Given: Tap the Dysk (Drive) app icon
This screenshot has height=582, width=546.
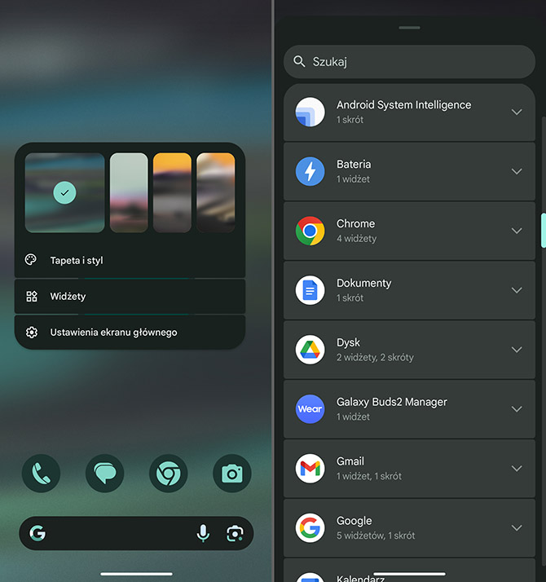Looking at the screenshot, I should point(310,350).
